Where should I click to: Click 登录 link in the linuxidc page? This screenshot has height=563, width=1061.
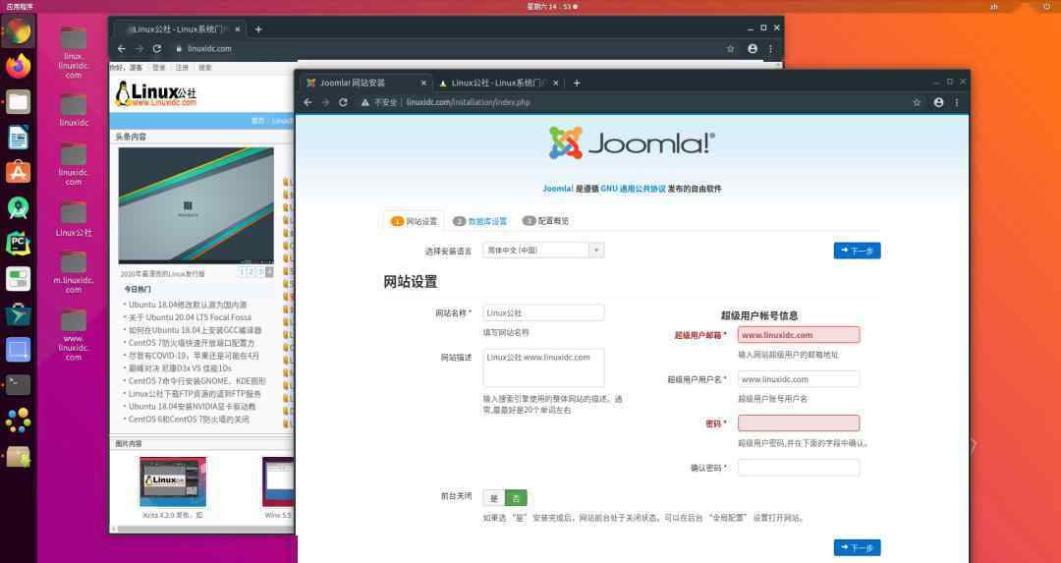tap(159, 68)
